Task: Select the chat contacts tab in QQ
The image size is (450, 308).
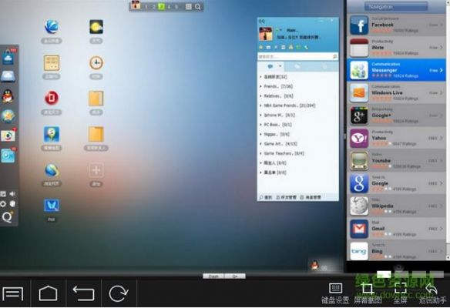Action: click(x=270, y=66)
